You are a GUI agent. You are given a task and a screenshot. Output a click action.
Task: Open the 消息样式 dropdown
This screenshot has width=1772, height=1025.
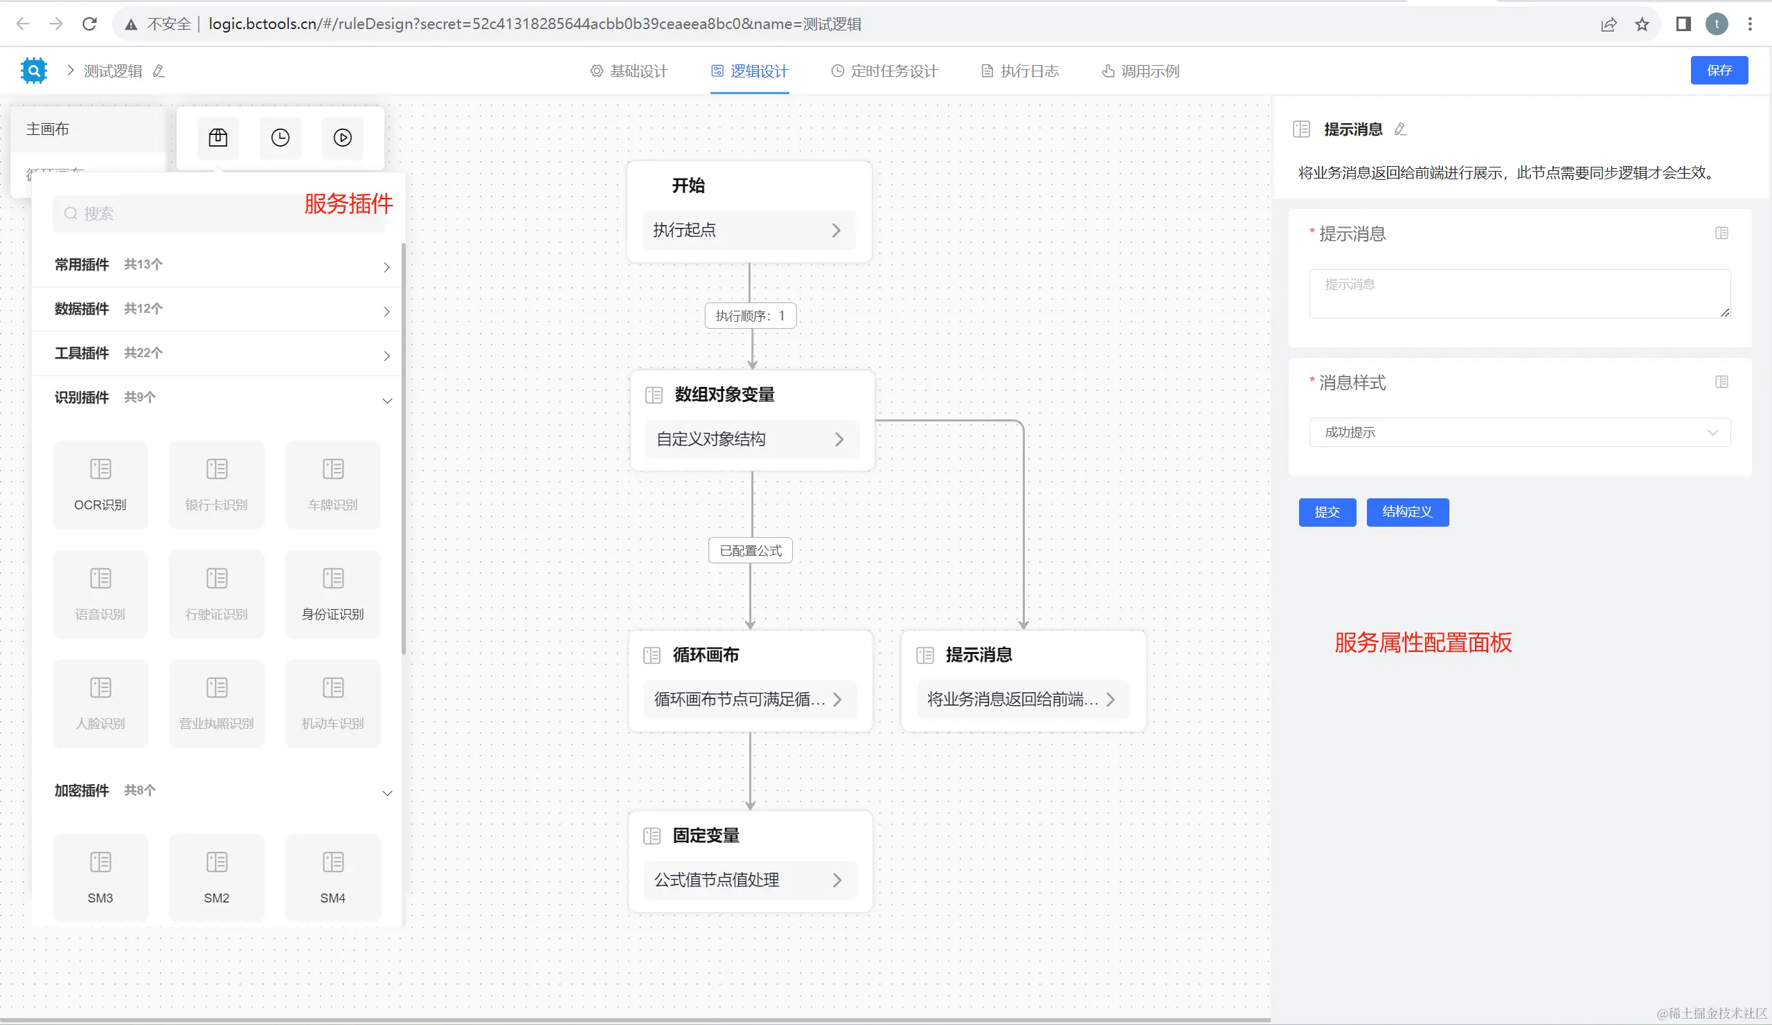1519,433
